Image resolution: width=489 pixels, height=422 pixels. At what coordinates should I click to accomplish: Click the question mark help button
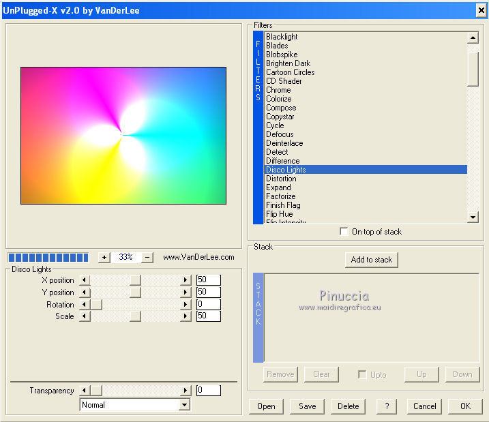coord(386,406)
